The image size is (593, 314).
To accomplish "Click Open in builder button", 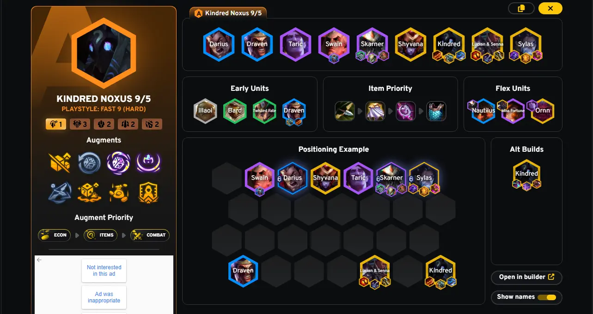I will pyautogui.click(x=526, y=277).
